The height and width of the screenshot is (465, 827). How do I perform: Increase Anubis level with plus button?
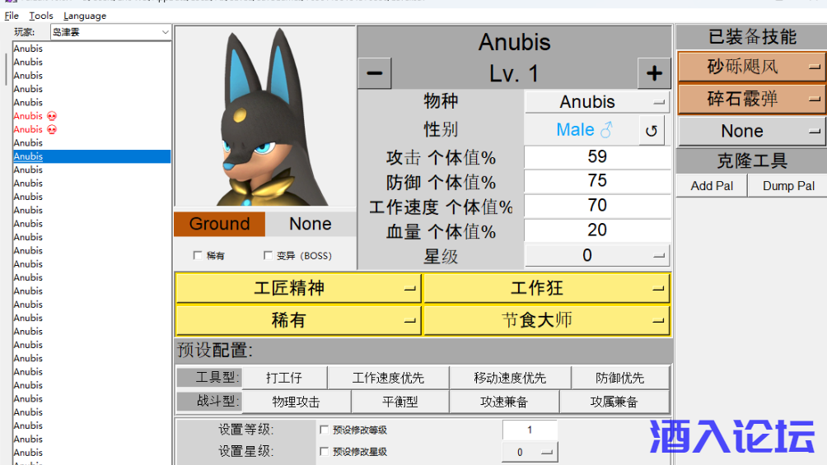[654, 72]
